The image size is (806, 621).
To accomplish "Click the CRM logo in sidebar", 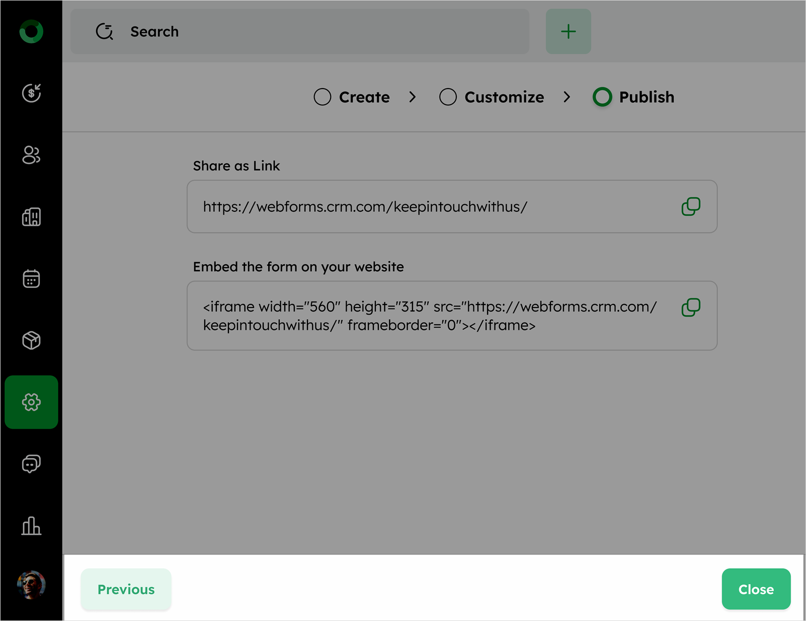I will [x=31, y=32].
